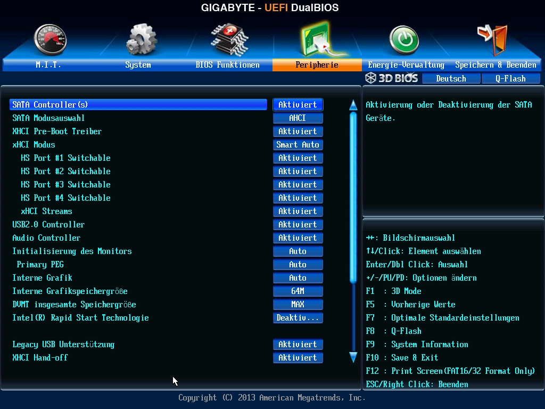Select the Interne Grafik label
The image size is (545, 409).
[x=42, y=278]
